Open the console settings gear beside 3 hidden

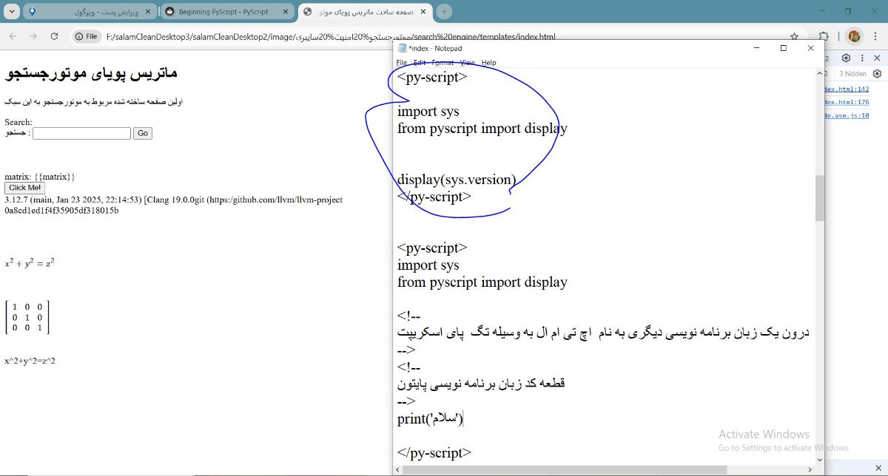coord(878,73)
